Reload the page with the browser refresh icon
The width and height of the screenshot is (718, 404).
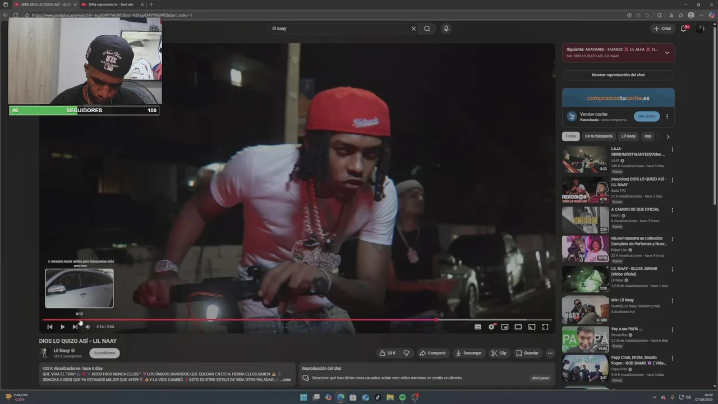point(15,15)
